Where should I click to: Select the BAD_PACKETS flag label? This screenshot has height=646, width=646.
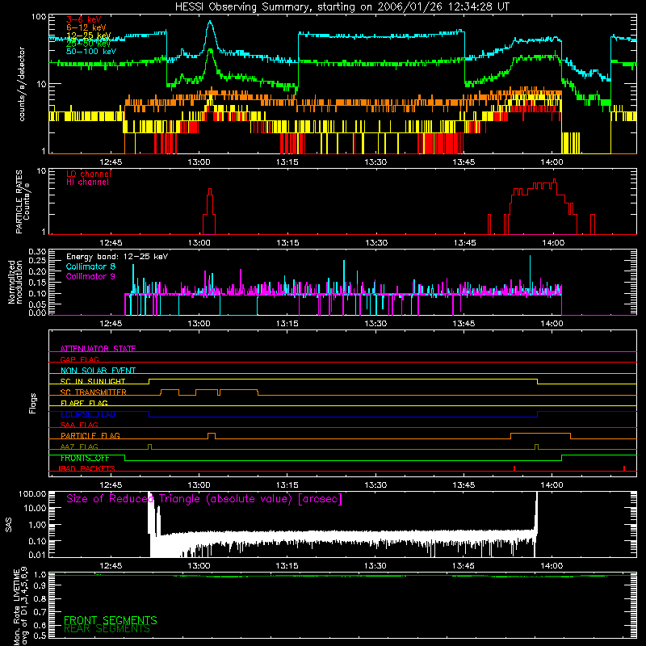point(87,468)
